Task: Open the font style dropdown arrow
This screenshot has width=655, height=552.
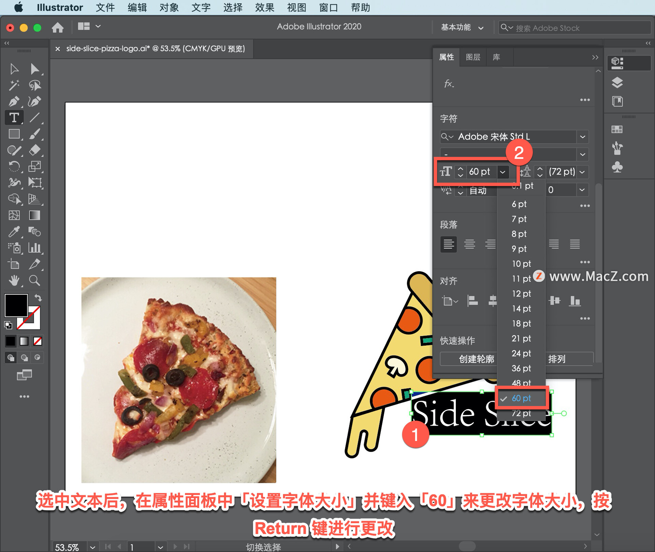Action: click(583, 155)
